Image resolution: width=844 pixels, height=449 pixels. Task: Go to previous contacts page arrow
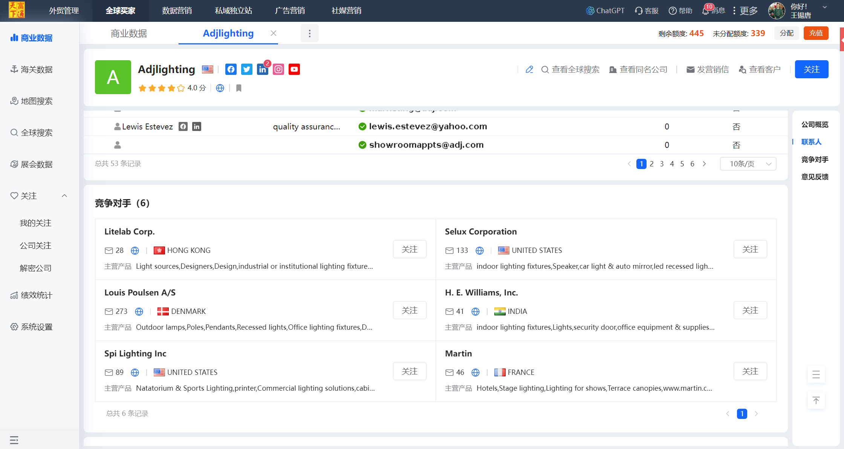tap(629, 164)
